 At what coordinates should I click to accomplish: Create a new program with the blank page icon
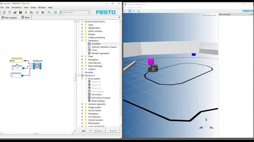click(x=10, y=12)
